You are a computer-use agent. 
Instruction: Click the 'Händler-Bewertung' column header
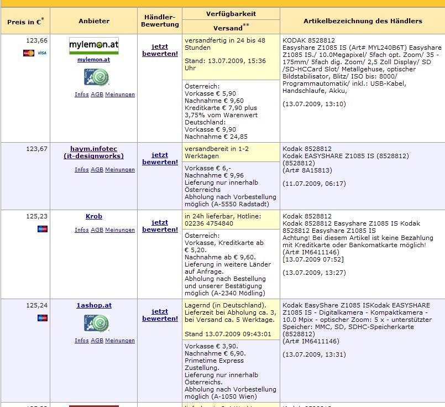pyautogui.click(x=160, y=21)
